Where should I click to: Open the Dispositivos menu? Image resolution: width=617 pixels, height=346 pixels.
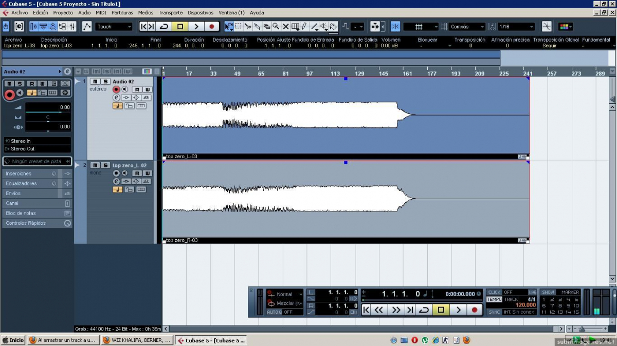pos(201,12)
